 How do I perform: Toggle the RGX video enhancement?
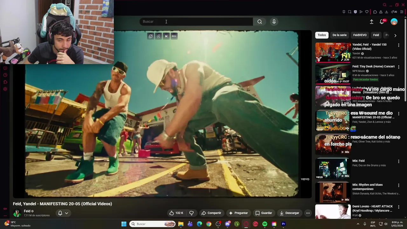pyautogui.click(x=174, y=36)
